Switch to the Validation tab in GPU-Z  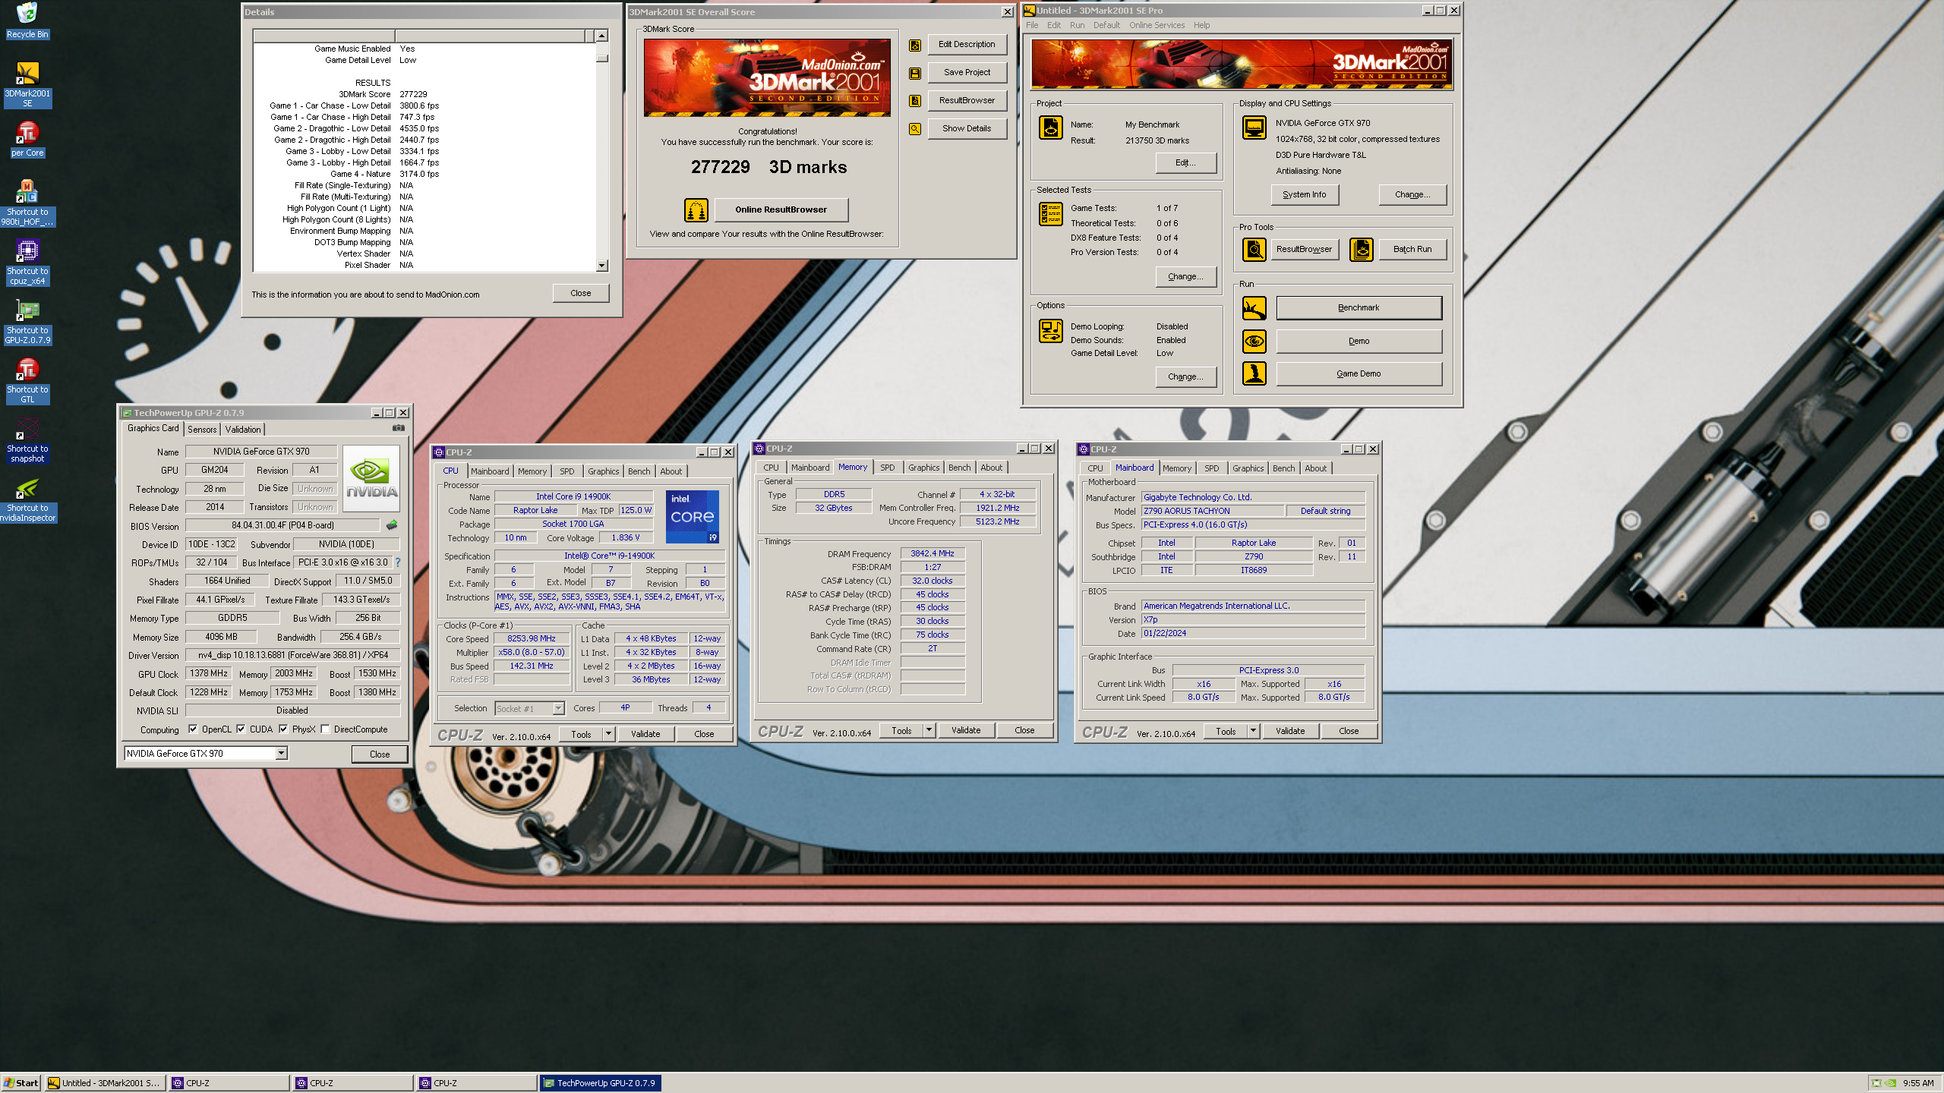coord(243,430)
